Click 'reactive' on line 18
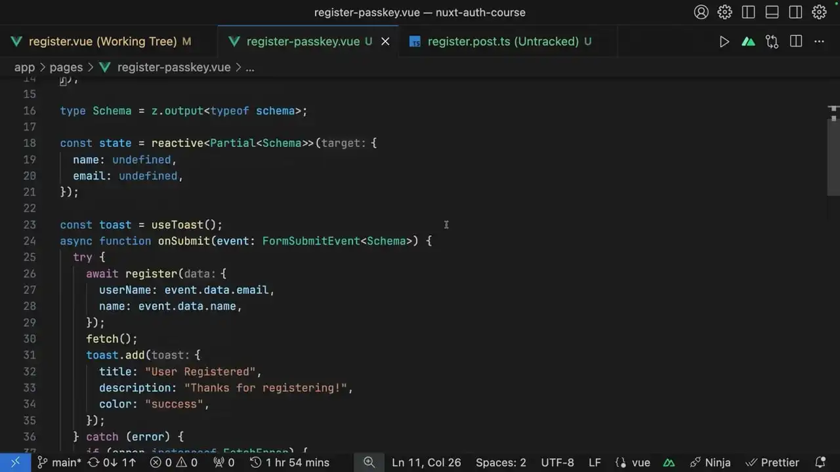This screenshot has height=472, width=840. 177,143
